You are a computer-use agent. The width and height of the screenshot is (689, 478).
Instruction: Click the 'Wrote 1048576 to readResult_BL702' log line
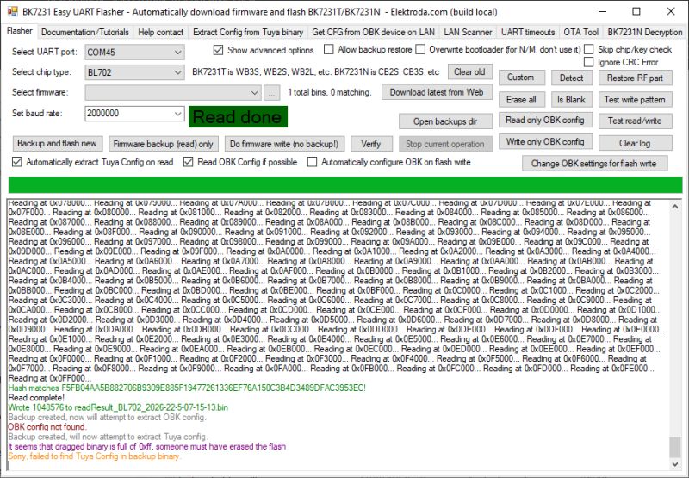click(x=118, y=407)
